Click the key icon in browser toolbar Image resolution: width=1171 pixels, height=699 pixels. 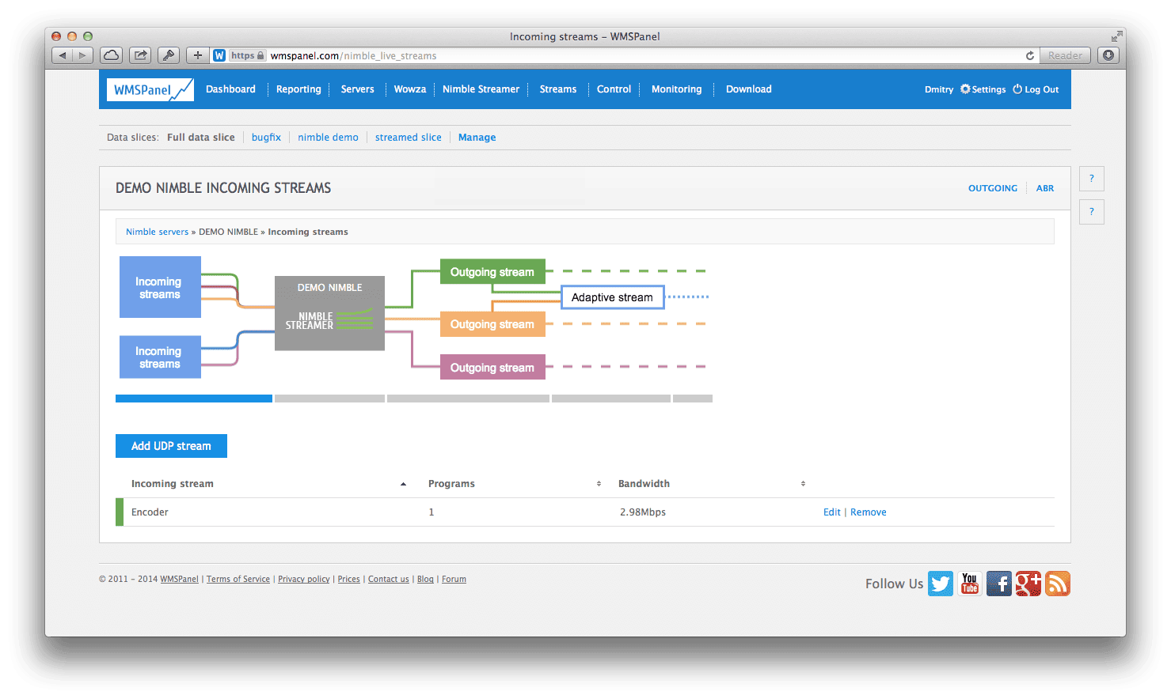coord(168,55)
